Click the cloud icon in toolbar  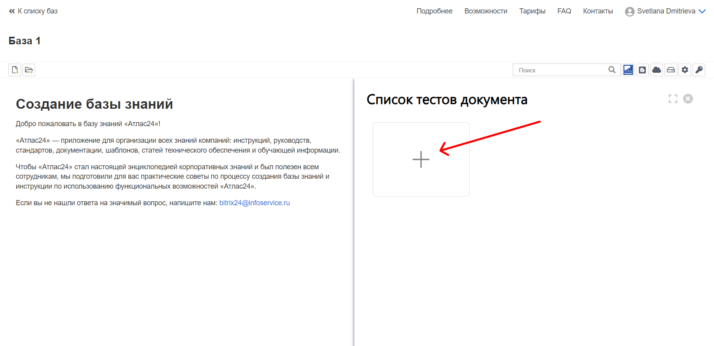tap(657, 70)
